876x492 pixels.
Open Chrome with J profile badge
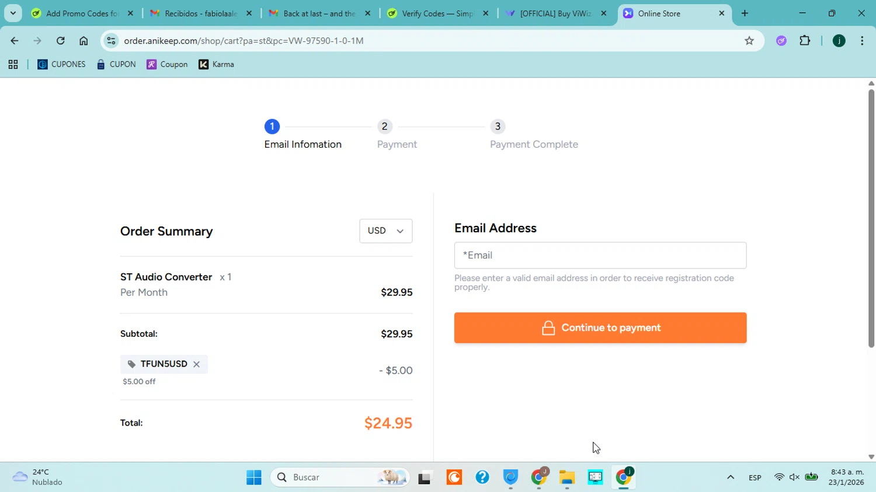539,477
